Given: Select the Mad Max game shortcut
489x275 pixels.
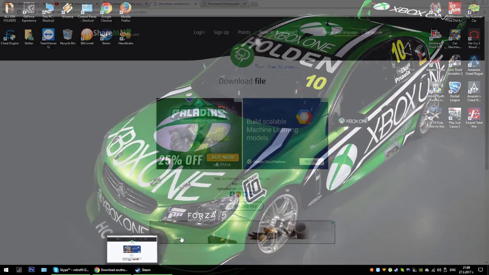Looking at the screenshot, I should pos(435,11).
